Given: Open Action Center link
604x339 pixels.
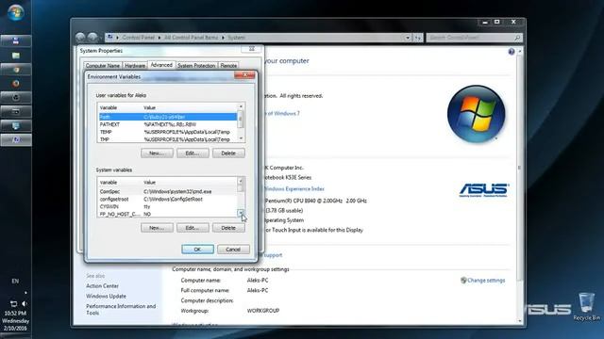Looking at the screenshot, I should click(102, 286).
